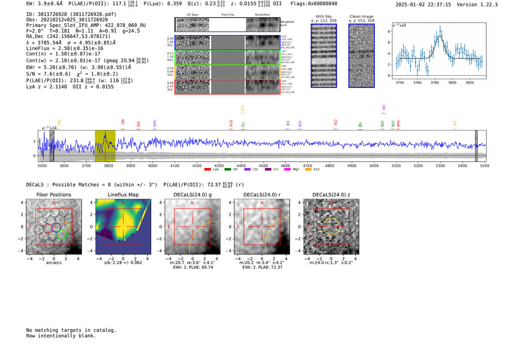
Task: Select the magenta MgII legend swatch
Action: (x=287, y=169)
